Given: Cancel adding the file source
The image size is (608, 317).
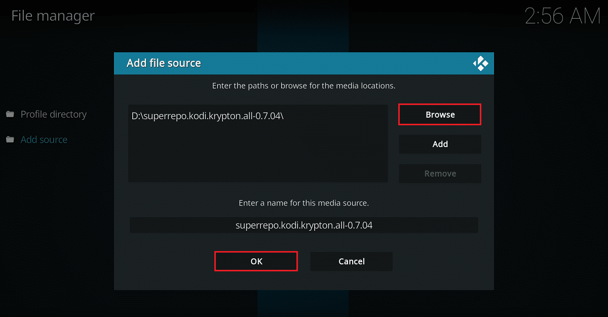Looking at the screenshot, I should pos(351,261).
